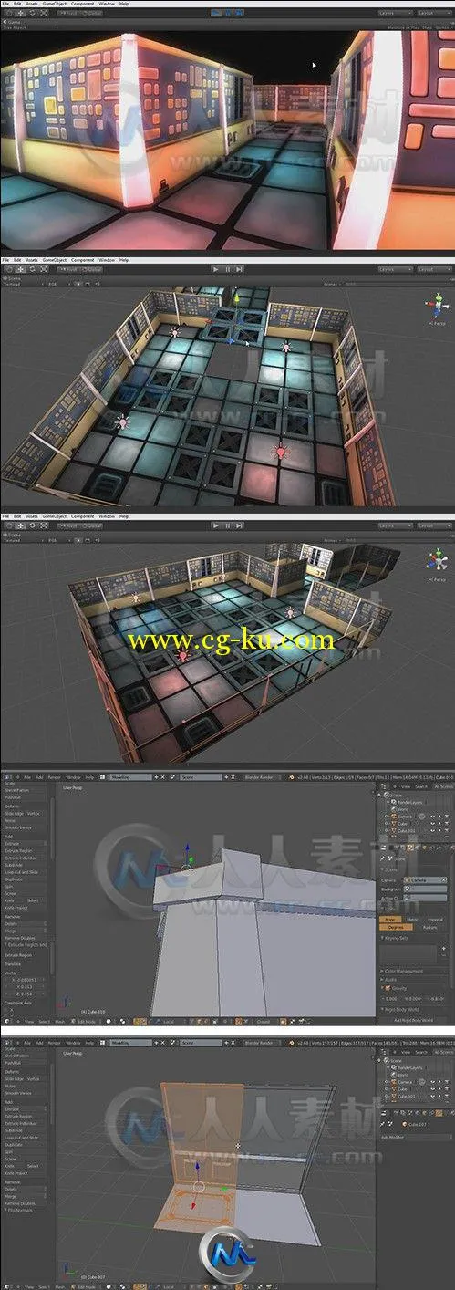Select the Scale tool in top Unity window
This screenshot has height=1290, width=455.
coord(44,13)
